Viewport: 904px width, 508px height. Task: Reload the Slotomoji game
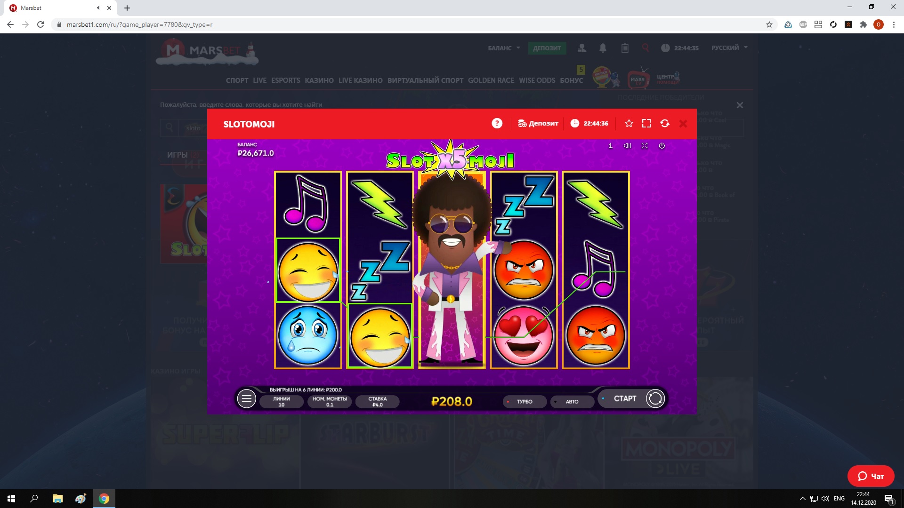(665, 123)
